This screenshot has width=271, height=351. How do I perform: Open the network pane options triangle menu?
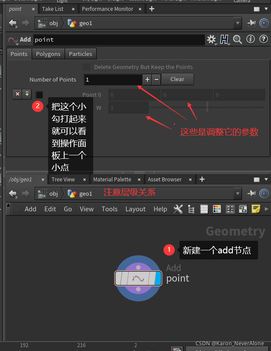(266, 179)
